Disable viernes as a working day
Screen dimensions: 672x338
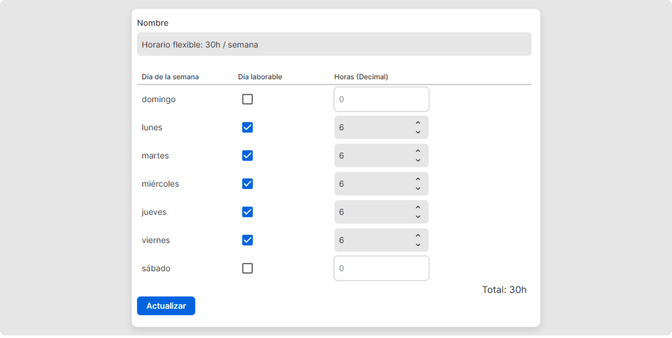tap(247, 240)
